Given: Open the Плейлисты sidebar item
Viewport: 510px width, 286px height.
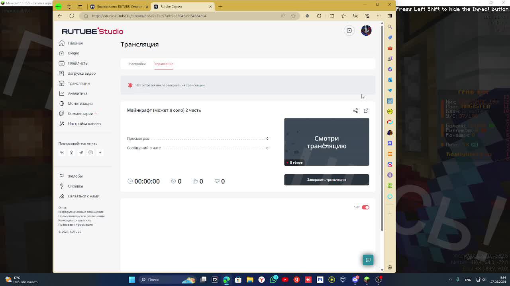Looking at the screenshot, I should pos(74,63).
